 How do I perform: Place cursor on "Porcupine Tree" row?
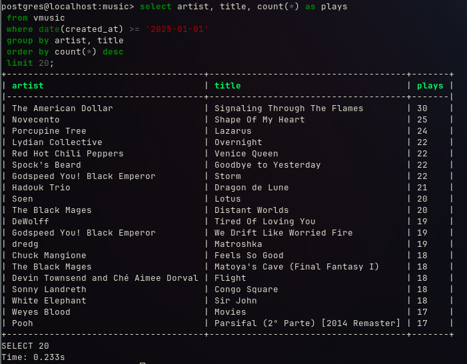[x=49, y=131]
